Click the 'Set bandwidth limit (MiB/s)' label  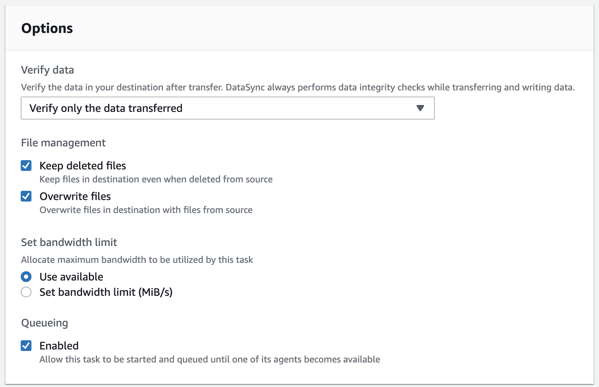coord(106,292)
